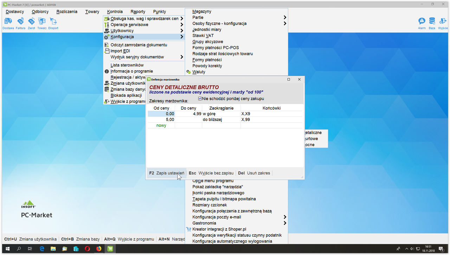Screen dimensions: 450x255
Task: Choose Tapeta pulpitu i bitmapa powitalna
Action: pyautogui.click(x=236, y=199)
